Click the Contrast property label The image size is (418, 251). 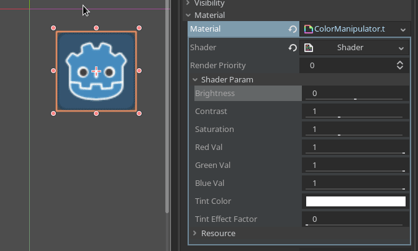211,111
